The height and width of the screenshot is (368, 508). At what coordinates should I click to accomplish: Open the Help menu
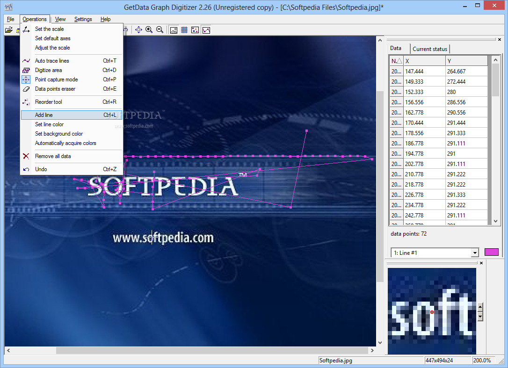(x=105, y=19)
